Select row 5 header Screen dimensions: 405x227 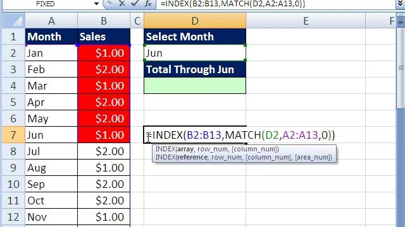point(13,102)
